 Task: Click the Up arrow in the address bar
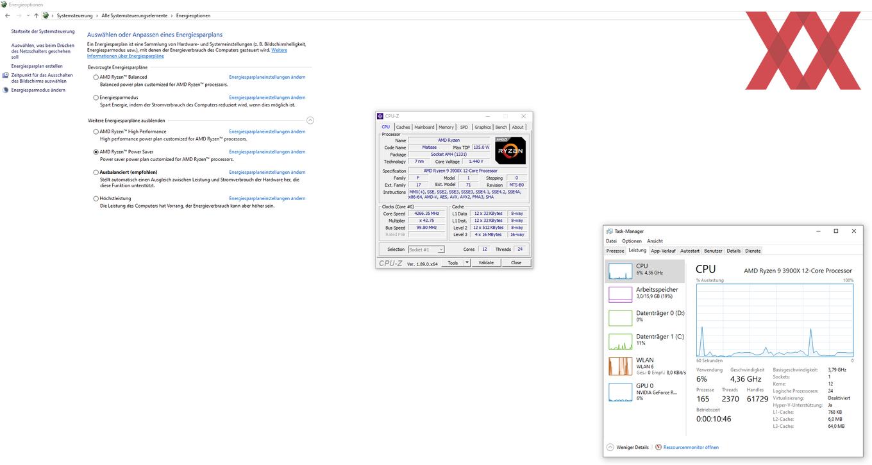pyautogui.click(x=36, y=15)
